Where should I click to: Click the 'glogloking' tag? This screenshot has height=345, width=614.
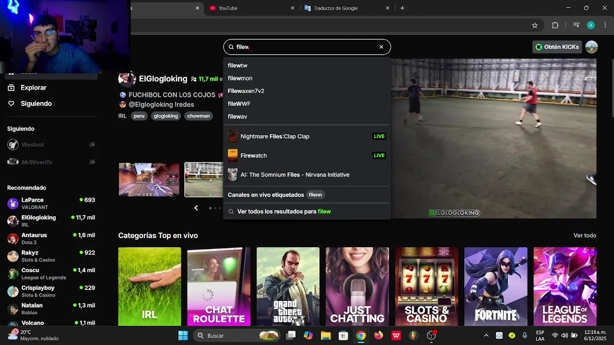point(166,116)
